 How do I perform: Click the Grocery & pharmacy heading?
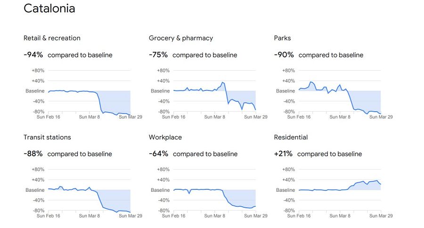click(181, 38)
